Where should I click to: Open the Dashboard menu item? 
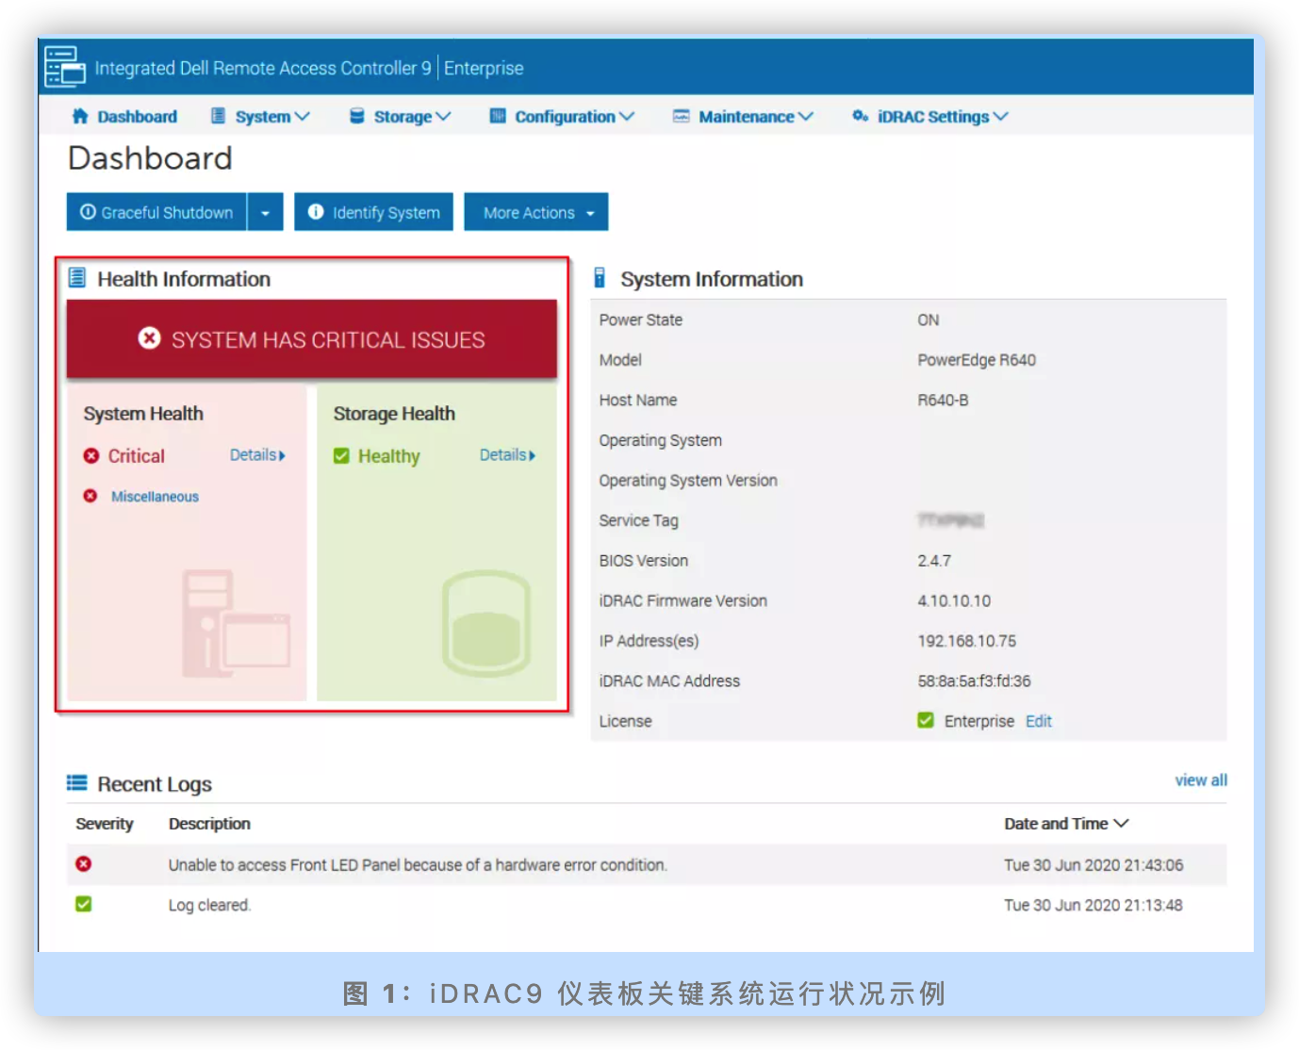124,116
